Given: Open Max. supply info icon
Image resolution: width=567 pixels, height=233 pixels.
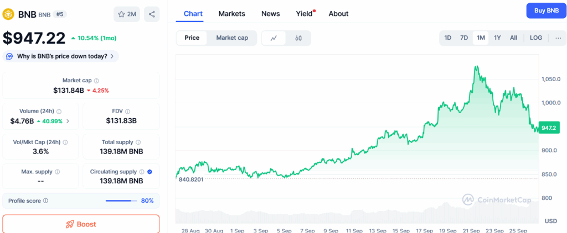Looking at the screenshot, I should tap(58, 172).
